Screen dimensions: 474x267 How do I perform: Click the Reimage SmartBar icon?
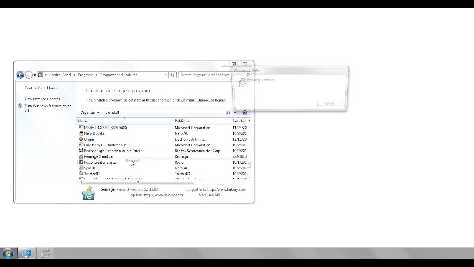[x=81, y=156]
